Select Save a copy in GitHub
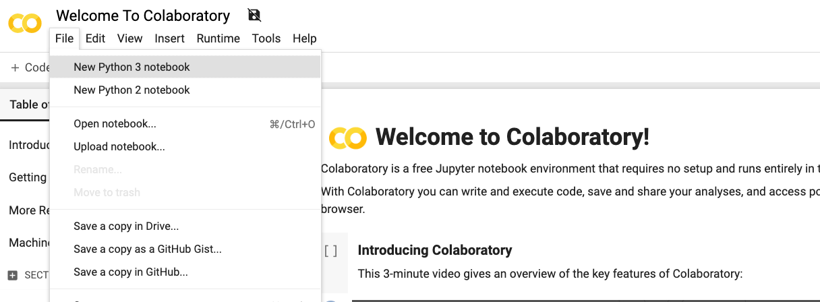The width and height of the screenshot is (820, 302). coord(131,272)
